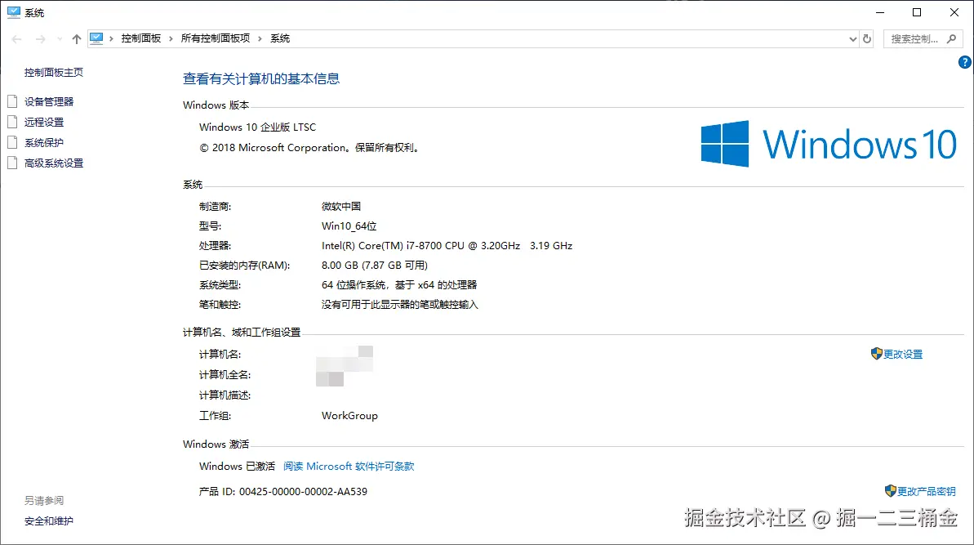
Task: Go up one level with up arrow
Action: [x=77, y=38]
